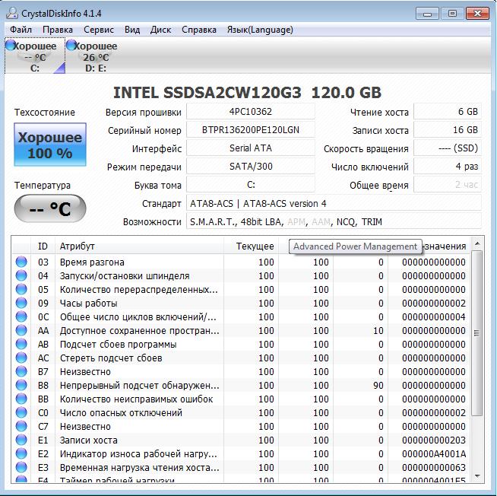Click the Скорость вращения value ---- (SSD)
497x496 pixels.
coord(448,148)
